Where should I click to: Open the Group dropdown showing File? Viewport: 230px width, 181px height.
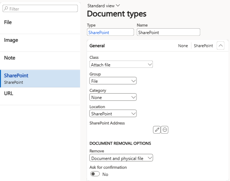pyautogui.click(x=113, y=81)
